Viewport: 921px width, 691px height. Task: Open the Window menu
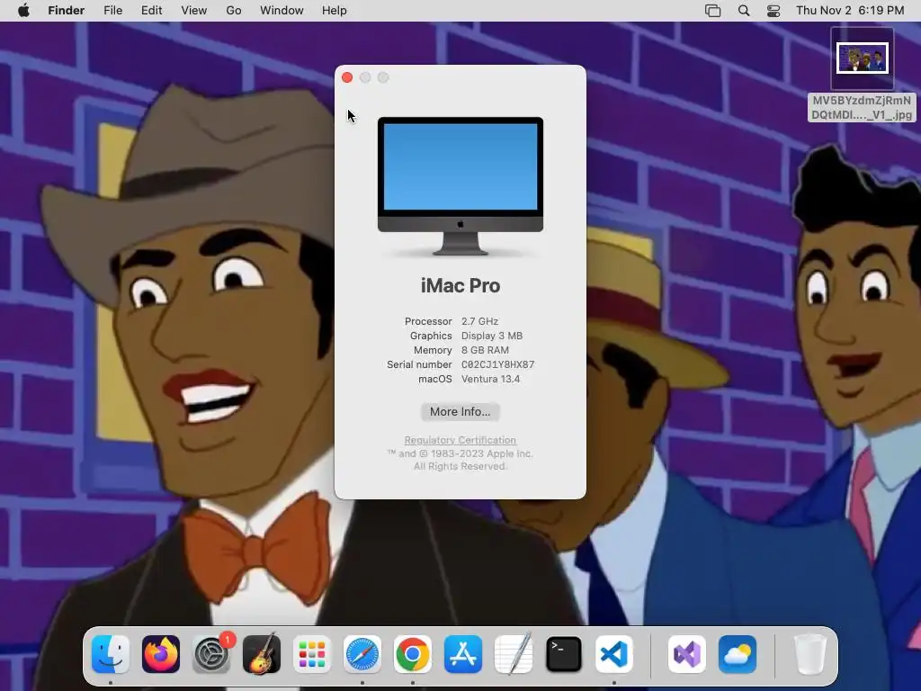click(x=282, y=11)
